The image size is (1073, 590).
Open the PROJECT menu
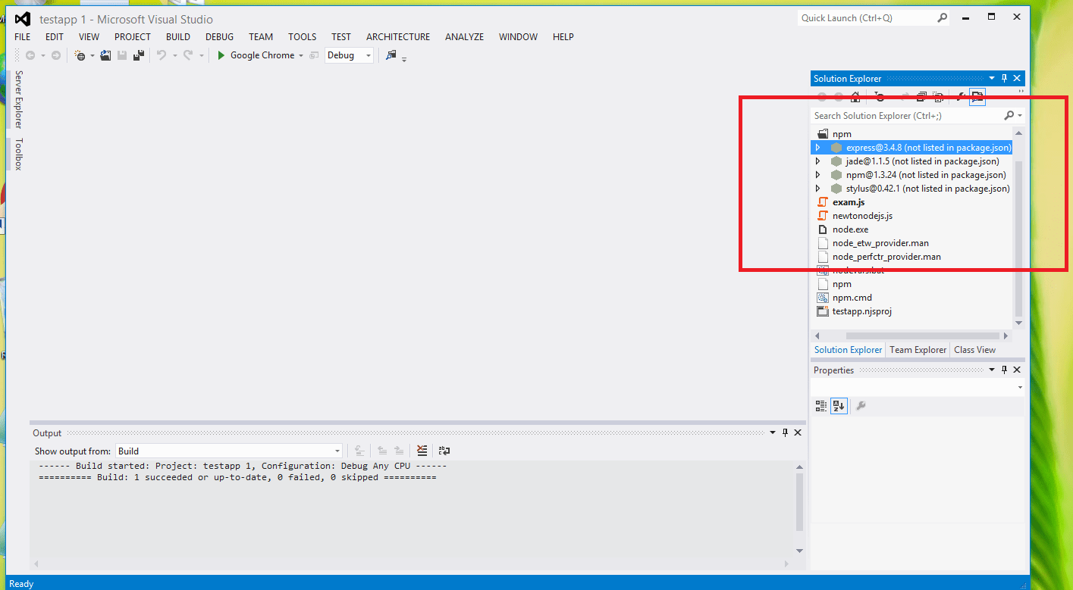click(133, 36)
